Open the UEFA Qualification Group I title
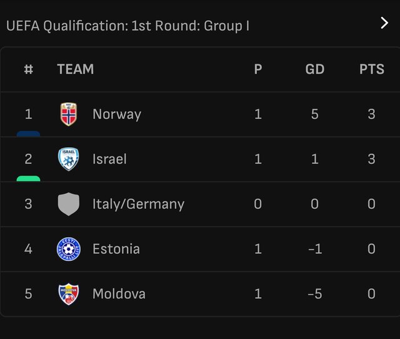 [x=127, y=26]
